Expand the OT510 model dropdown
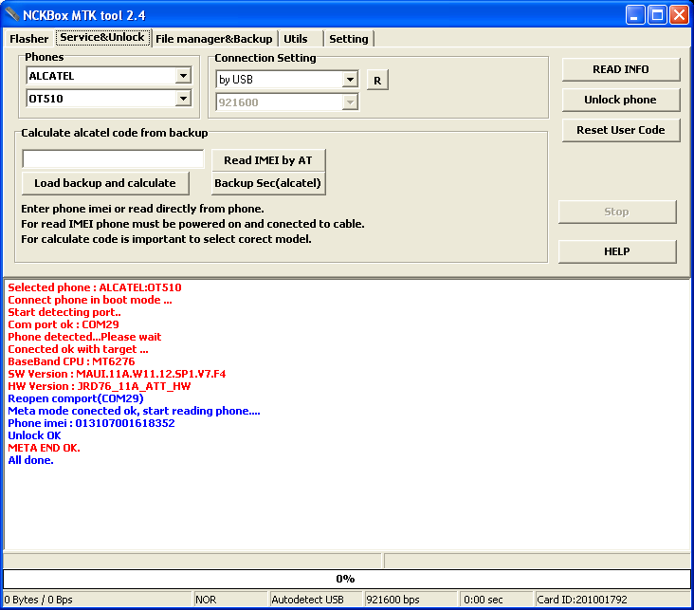The height and width of the screenshot is (610, 694). pos(183,99)
